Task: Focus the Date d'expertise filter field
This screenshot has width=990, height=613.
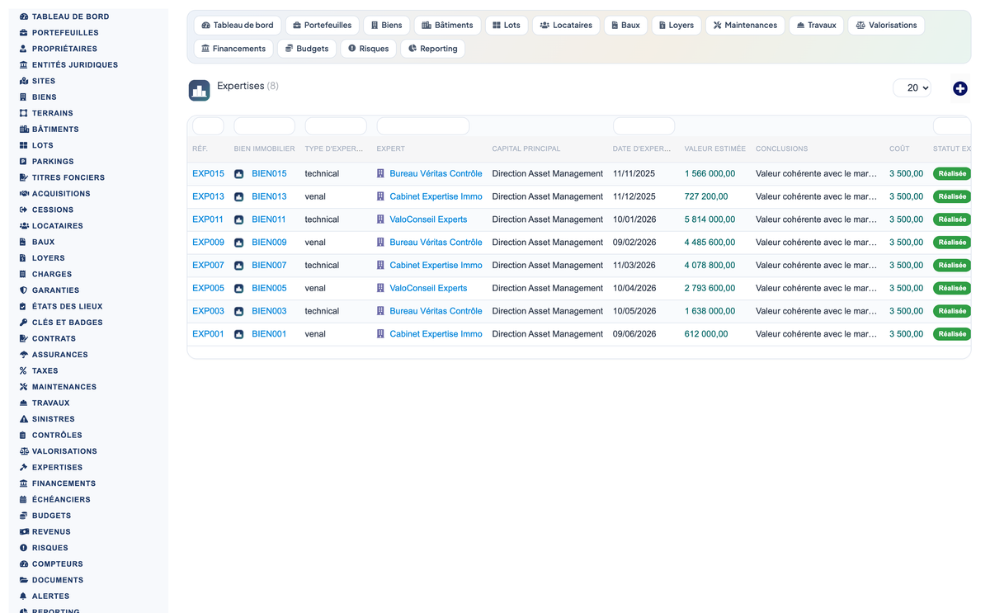Action: (643, 126)
